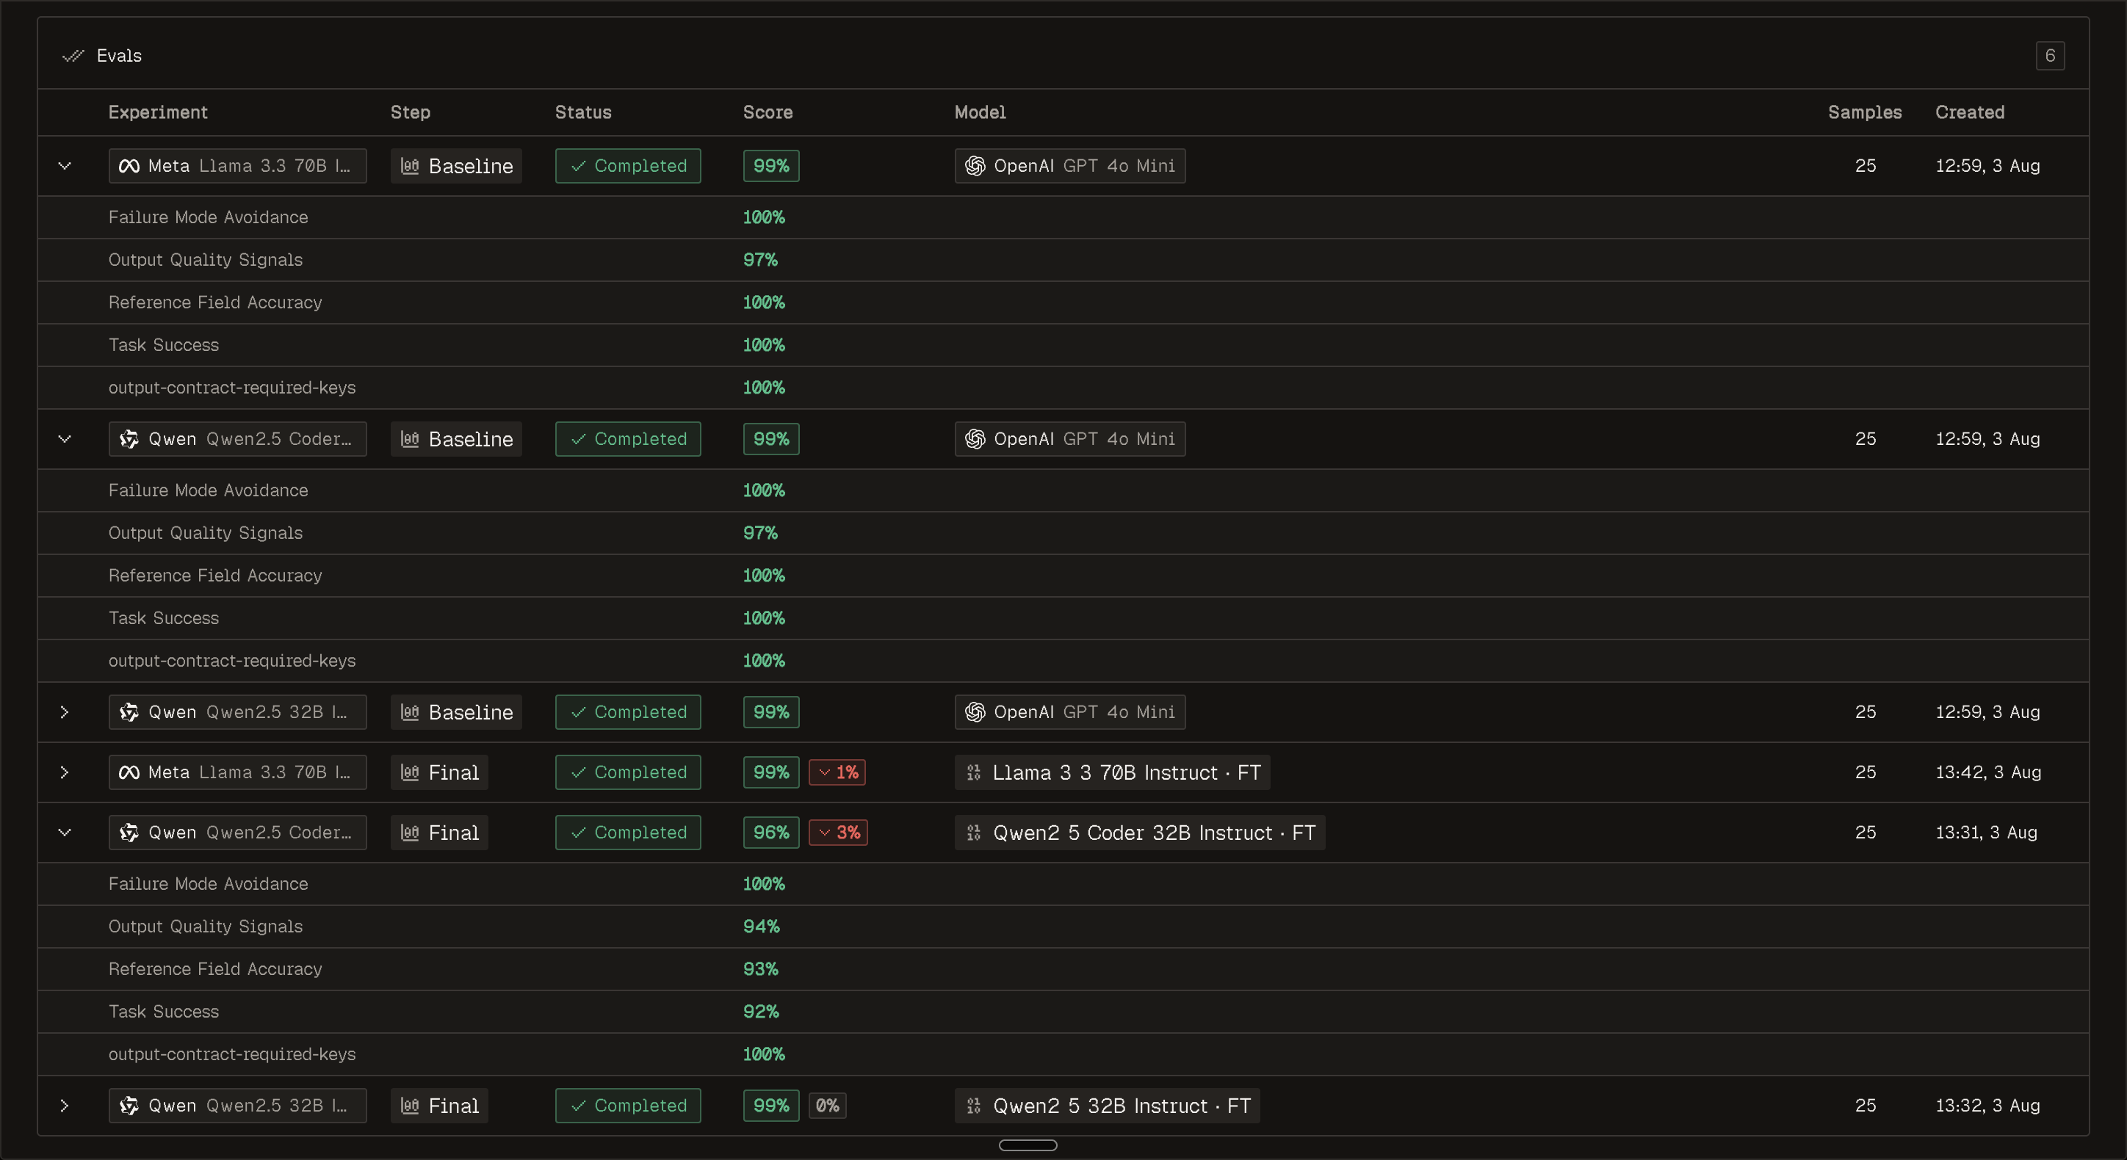Click the OpenAI logo in the Llama Baseline row

975,166
